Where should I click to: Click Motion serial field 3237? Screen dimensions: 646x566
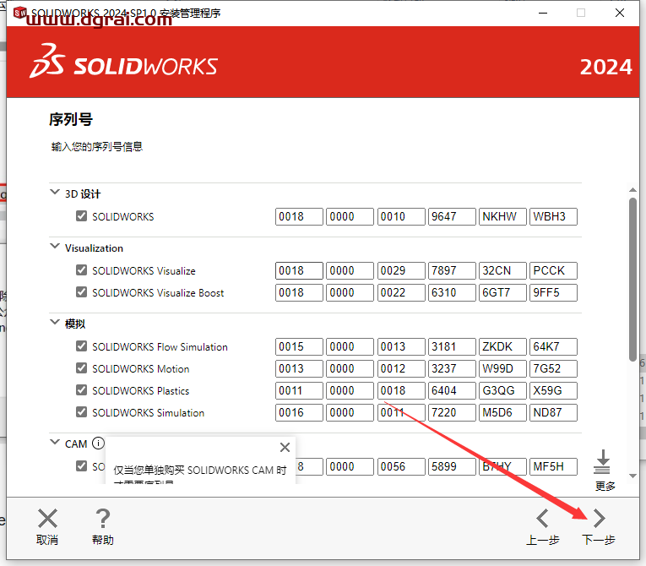pyautogui.click(x=452, y=368)
